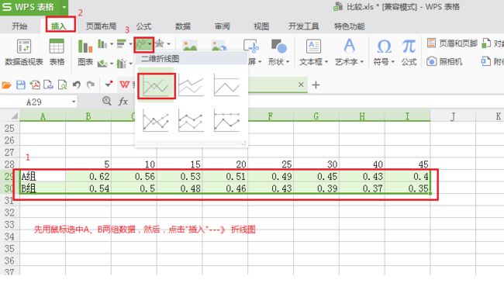
Task: Click the WPS home tab icon
Action: [x=124, y=85]
